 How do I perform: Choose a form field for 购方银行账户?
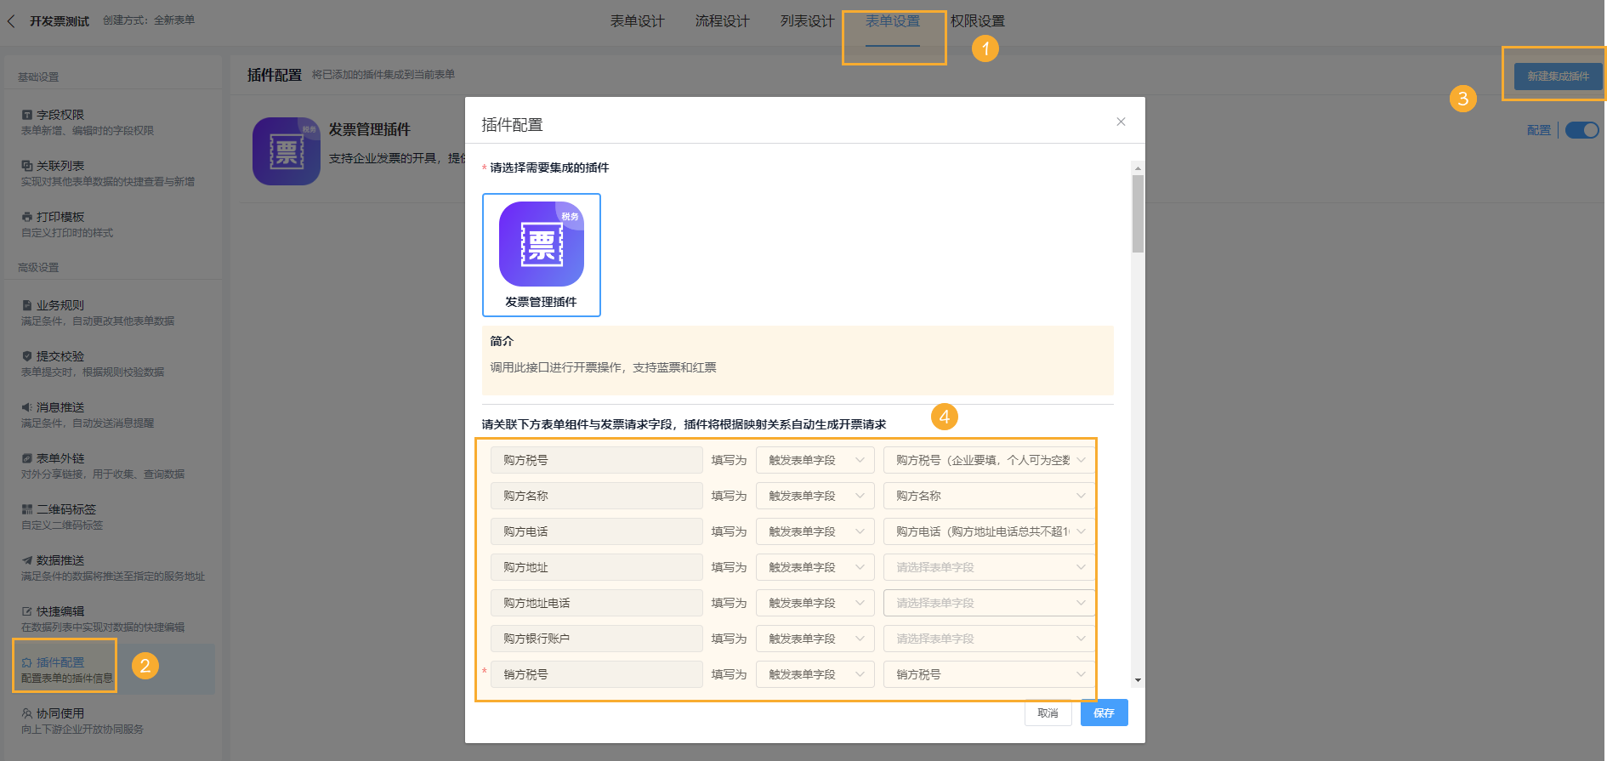(989, 639)
